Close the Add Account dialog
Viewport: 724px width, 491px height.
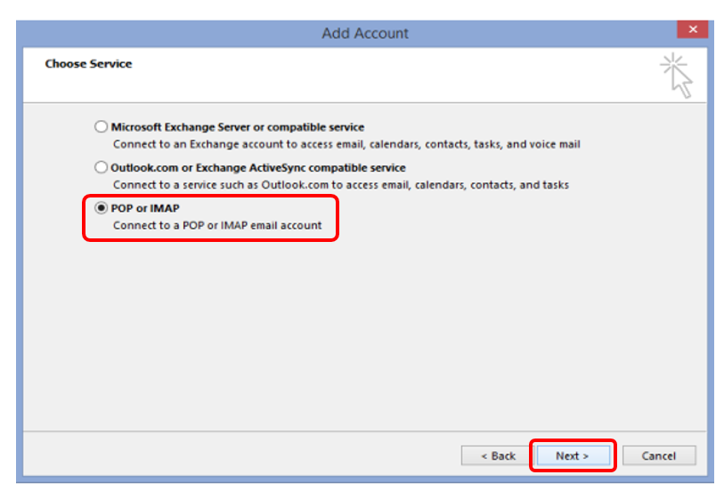[692, 30]
